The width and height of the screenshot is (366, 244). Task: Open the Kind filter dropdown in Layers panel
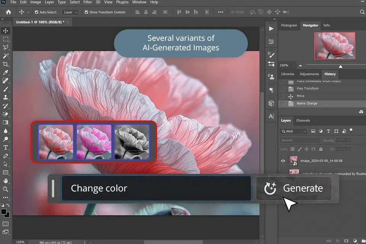[293, 131]
